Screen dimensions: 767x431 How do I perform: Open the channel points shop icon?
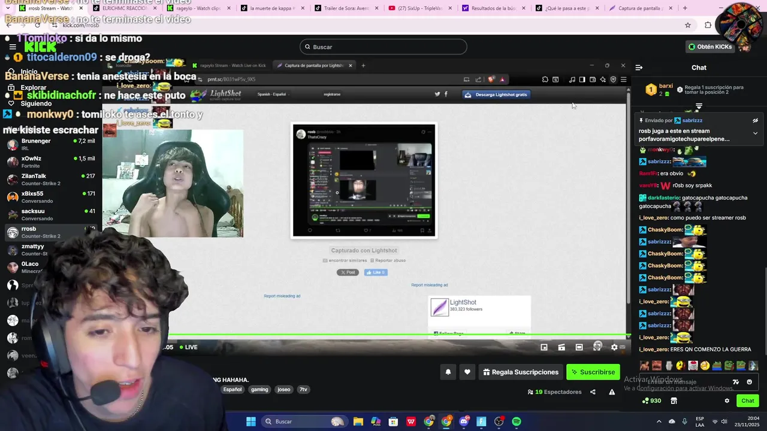point(674,401)
